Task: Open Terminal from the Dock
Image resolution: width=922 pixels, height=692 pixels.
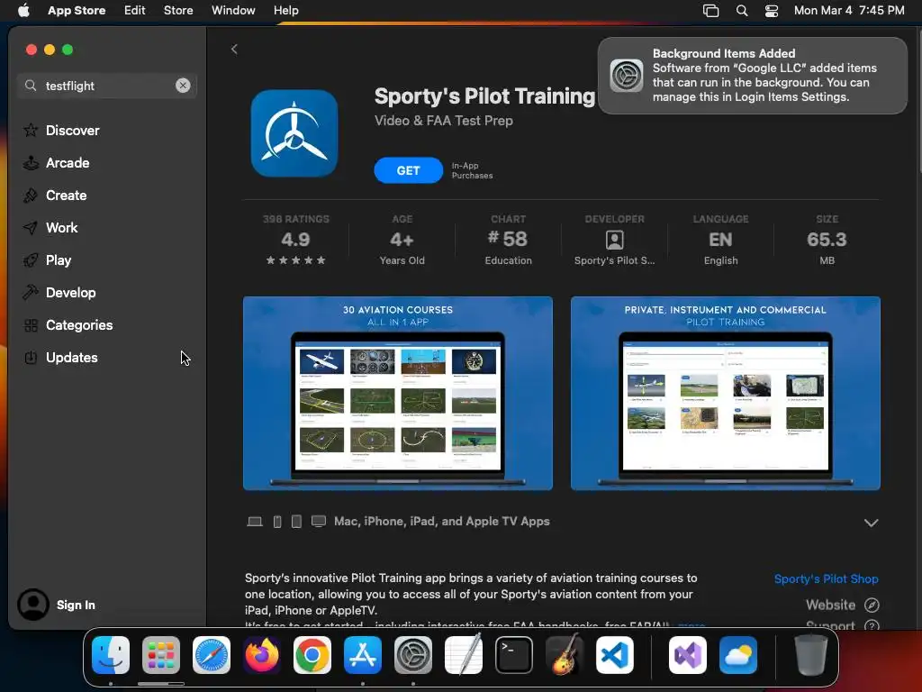Action: tap(514, 654)
